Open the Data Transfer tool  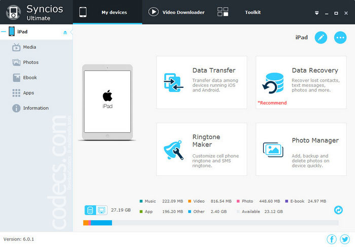click(x=201, y=82)
